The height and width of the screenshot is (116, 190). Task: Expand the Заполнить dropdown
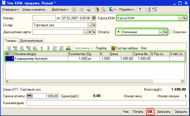tap(83, 48)
